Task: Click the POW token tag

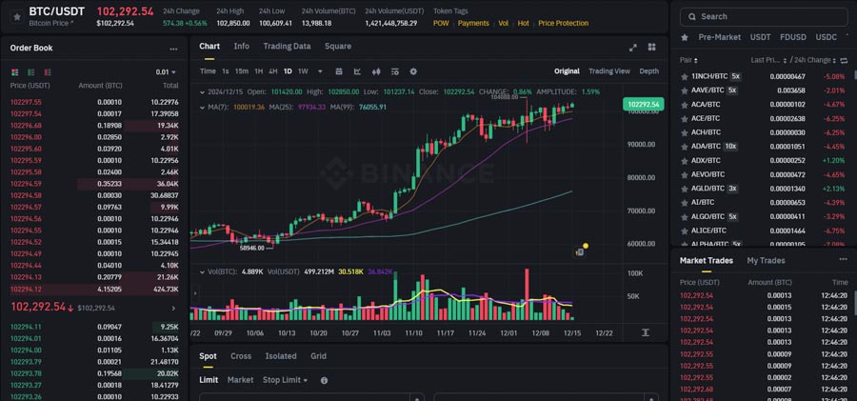Action: coord(441,24)
